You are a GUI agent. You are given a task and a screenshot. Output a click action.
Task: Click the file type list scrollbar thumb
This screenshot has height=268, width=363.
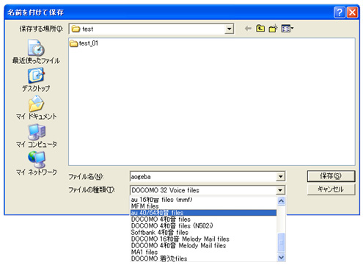tap(282, 242)
